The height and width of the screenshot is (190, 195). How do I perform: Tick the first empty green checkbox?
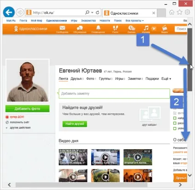175,118
